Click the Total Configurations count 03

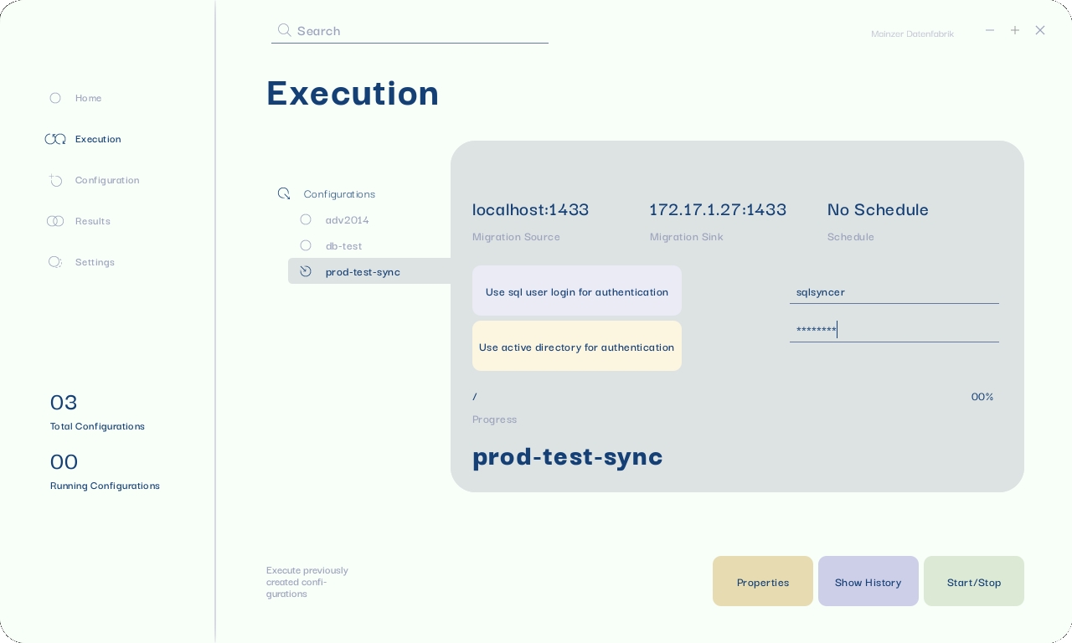[64, 403]
